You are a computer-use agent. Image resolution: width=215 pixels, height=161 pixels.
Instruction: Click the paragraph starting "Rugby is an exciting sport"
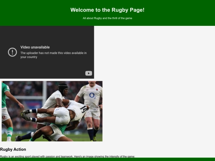[67, 156]
